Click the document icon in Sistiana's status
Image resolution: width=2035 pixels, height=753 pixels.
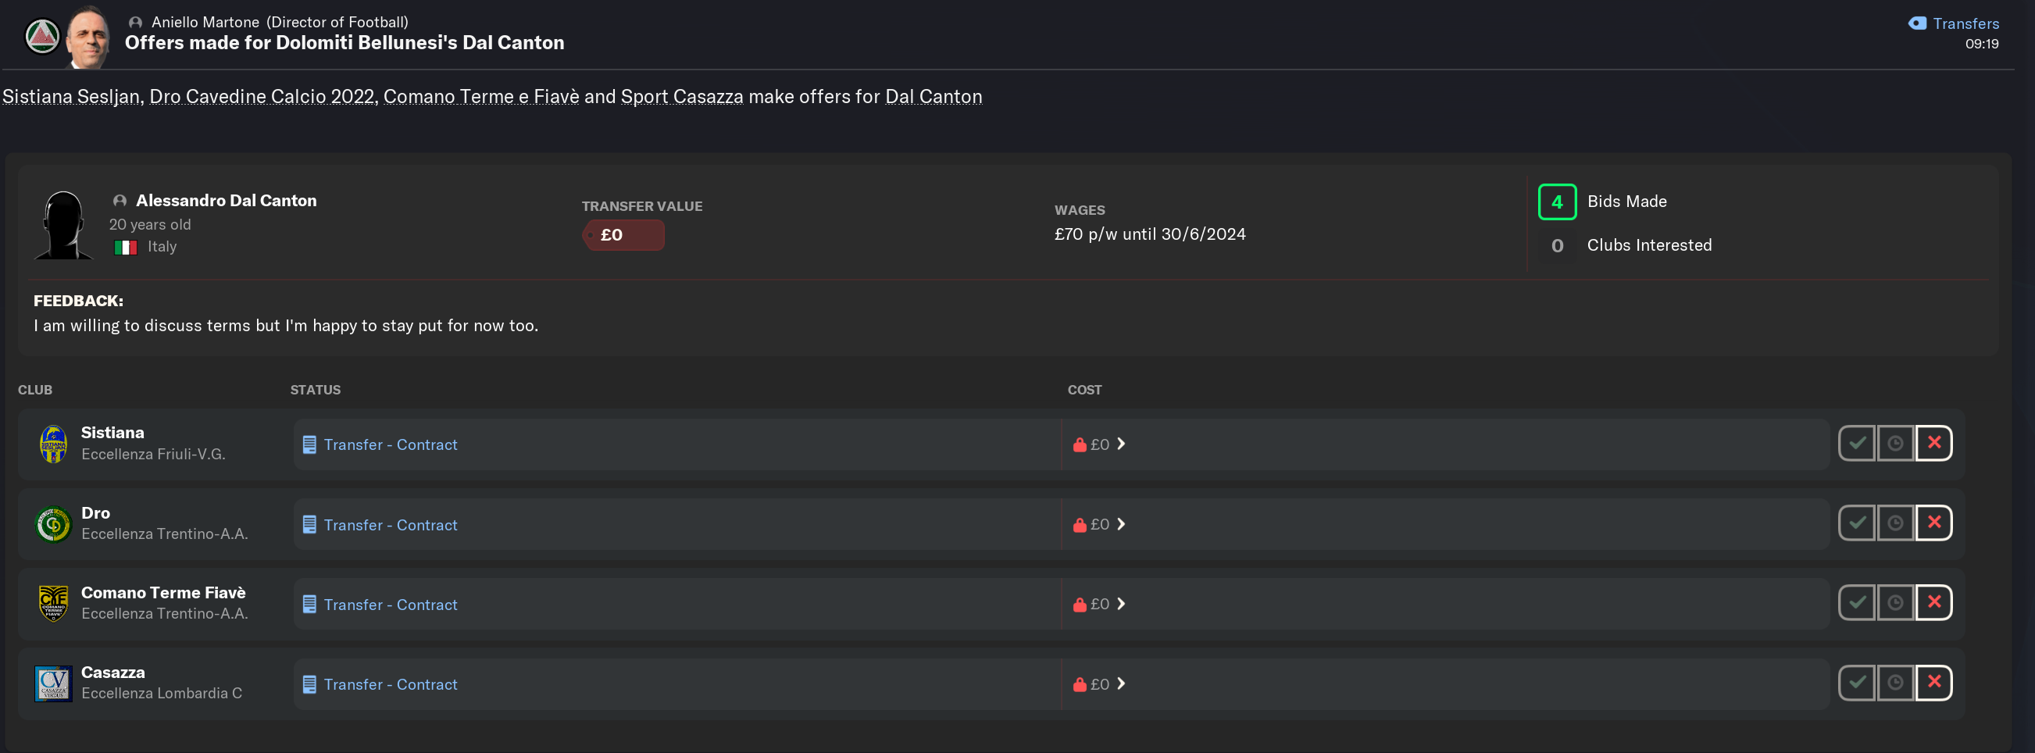tap(309, 444)
